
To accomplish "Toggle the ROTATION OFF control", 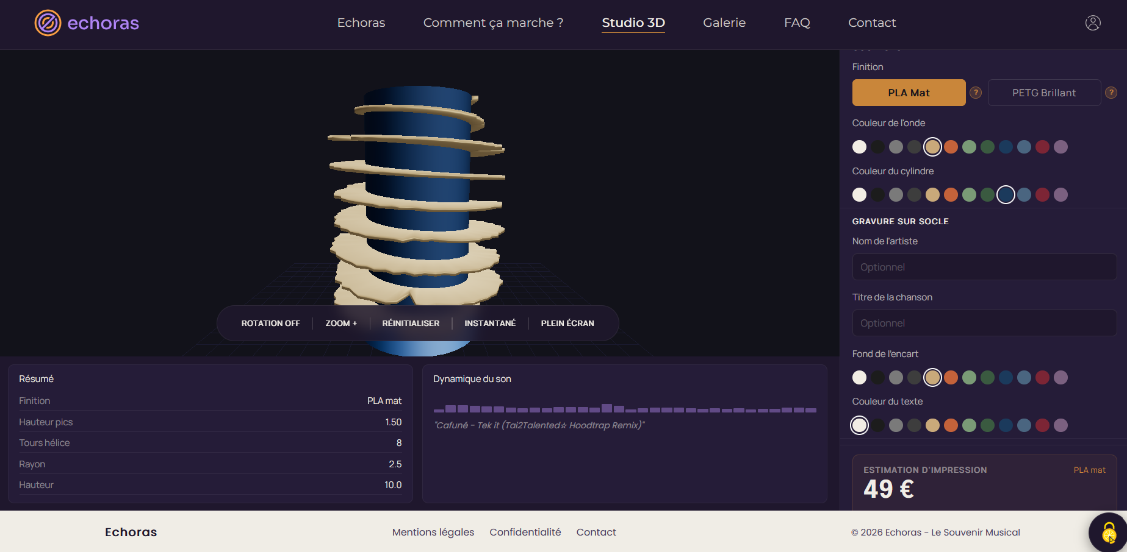I will (x=270, y=324).
